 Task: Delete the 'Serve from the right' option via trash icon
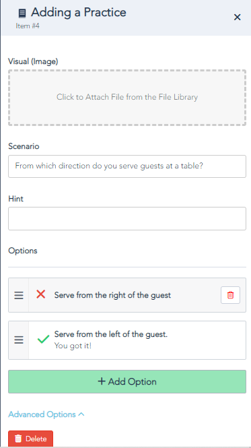pyautogui.click(x=230, y=295)
